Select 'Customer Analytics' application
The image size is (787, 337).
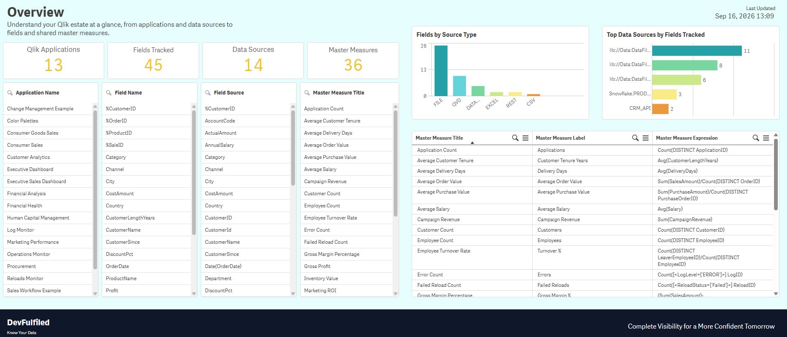[48, 157]
